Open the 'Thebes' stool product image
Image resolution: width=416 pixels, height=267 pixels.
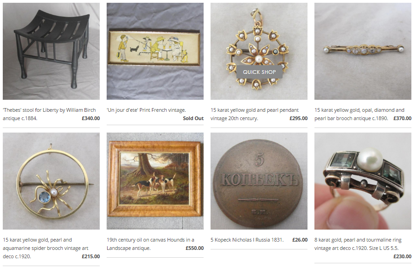[x=51, y=51]
